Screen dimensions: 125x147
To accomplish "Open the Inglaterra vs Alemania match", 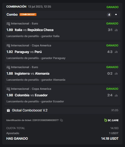I will [x=32, y=74].
